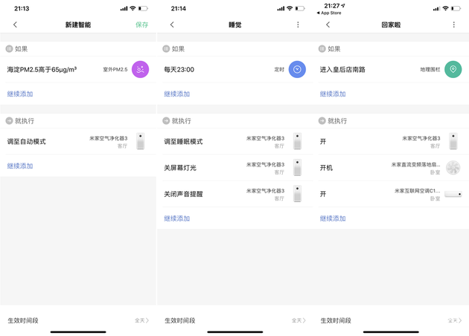This screenshot has width=469, height=336.
Task: Expand 全天 time period on 回家啦 screen
Action: 454,320
